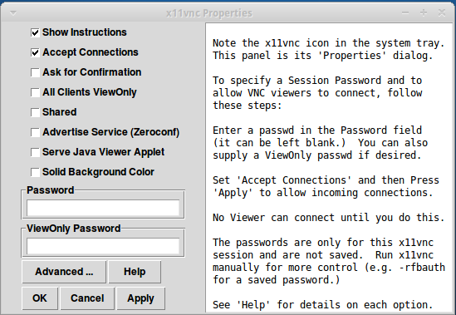Open the window menu arrow in title bar
Viewport: 456px width, 315px height.
click(x=13, y=13)
